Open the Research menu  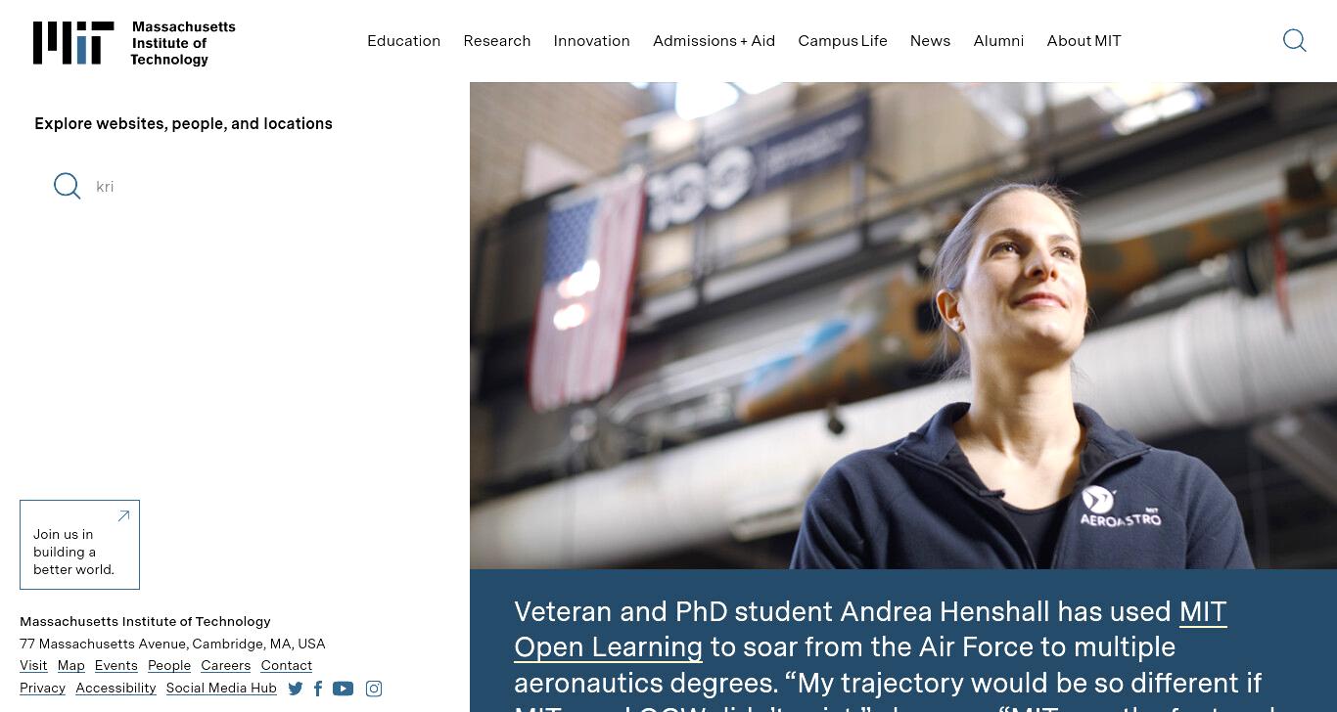coord(497,41)
